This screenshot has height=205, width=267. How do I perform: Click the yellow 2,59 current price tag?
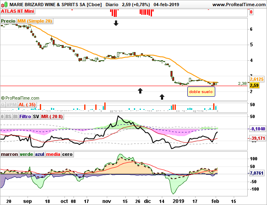[254, 85]
